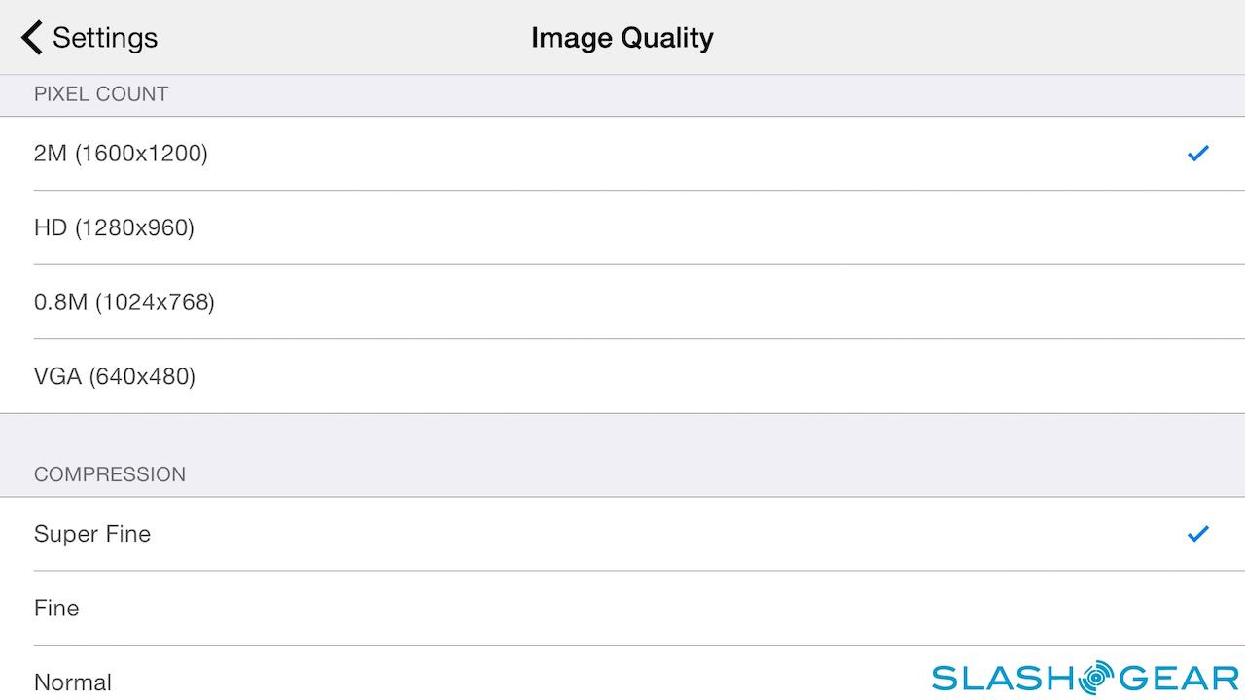This screenshot has height=700, width=1245.
Task: Click empty space in the VGA (640x480) row
Action: tap(681, 376)
